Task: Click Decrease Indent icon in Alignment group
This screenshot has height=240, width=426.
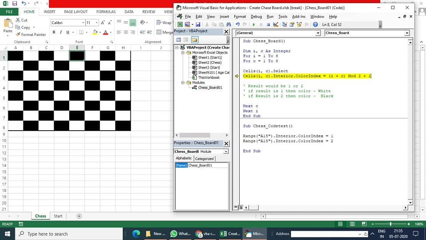Action: point(142,32)
